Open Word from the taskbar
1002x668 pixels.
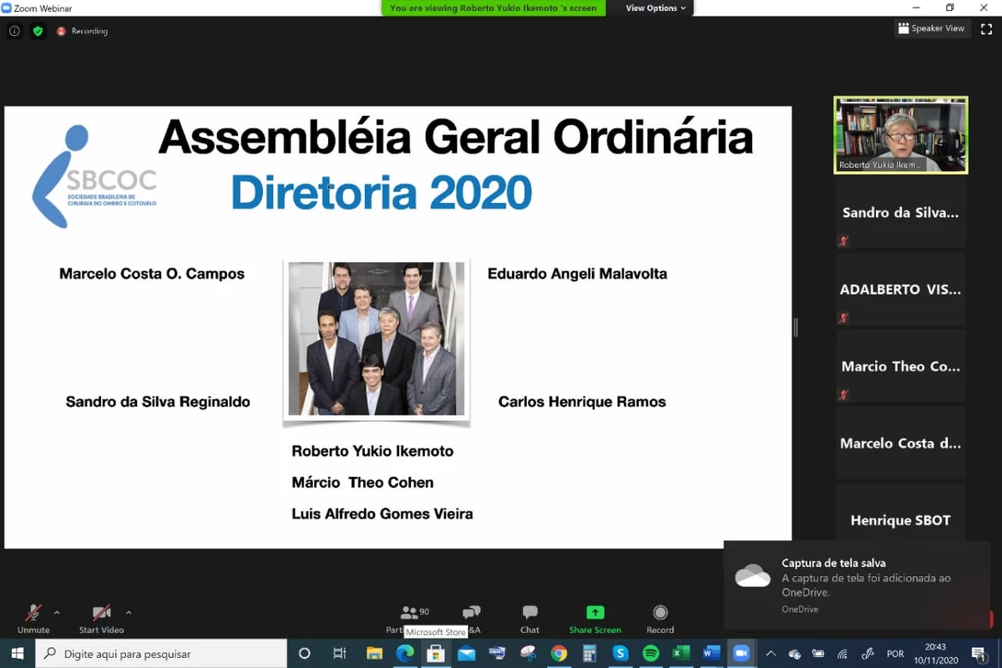711,654
